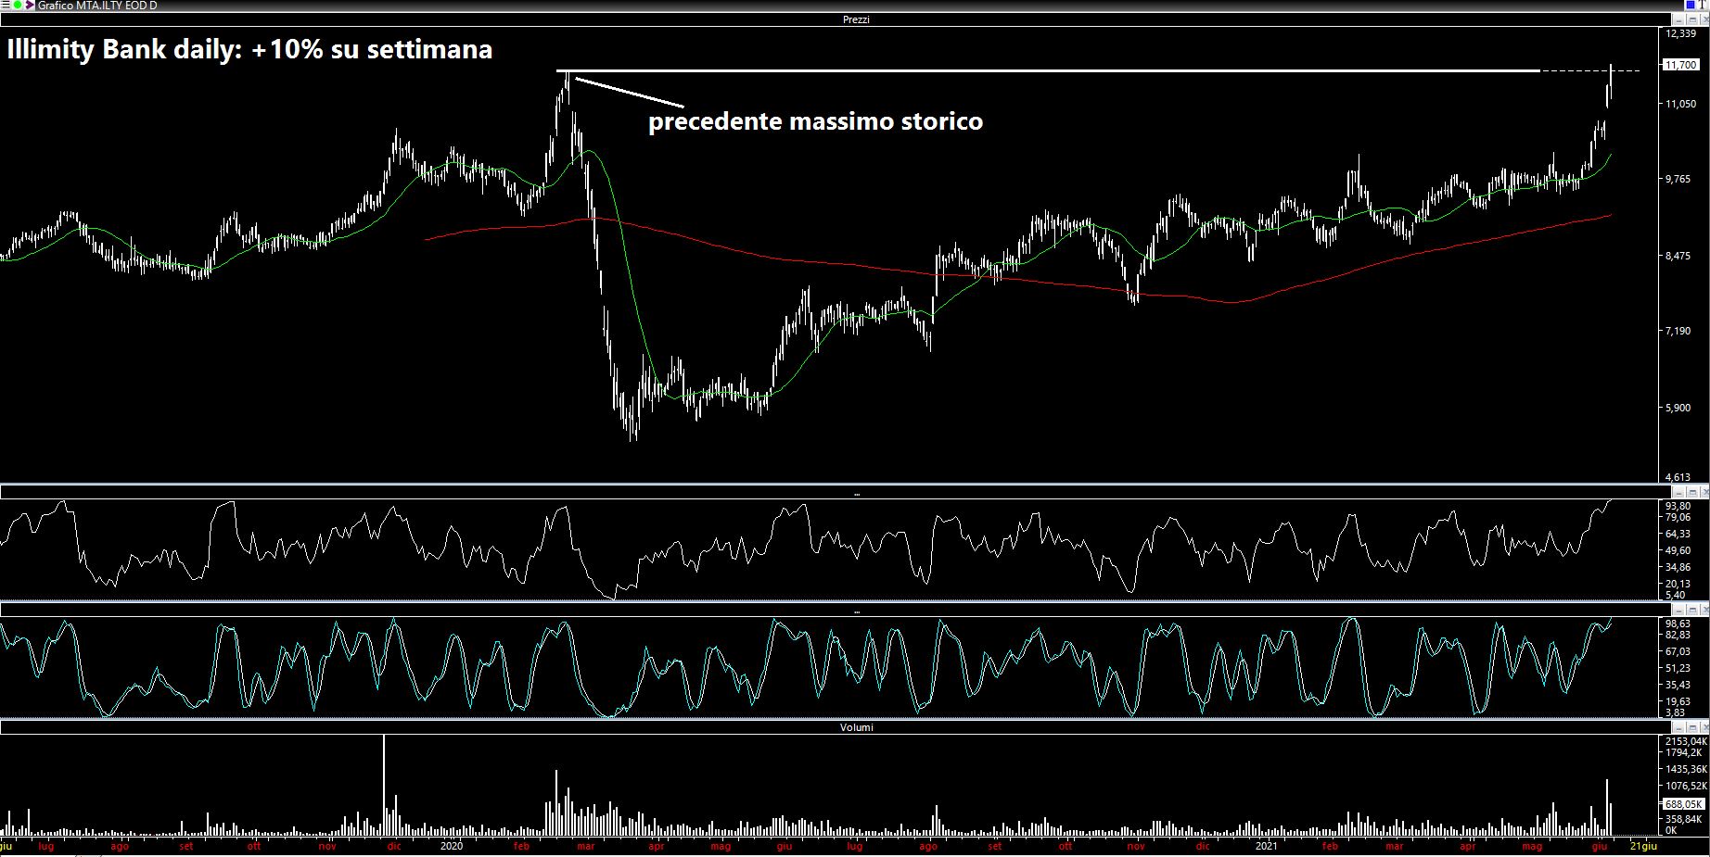Click the 5,40 oscillator scale value
This screenshot has width=1710, height=857.
tap(1675, 595)
